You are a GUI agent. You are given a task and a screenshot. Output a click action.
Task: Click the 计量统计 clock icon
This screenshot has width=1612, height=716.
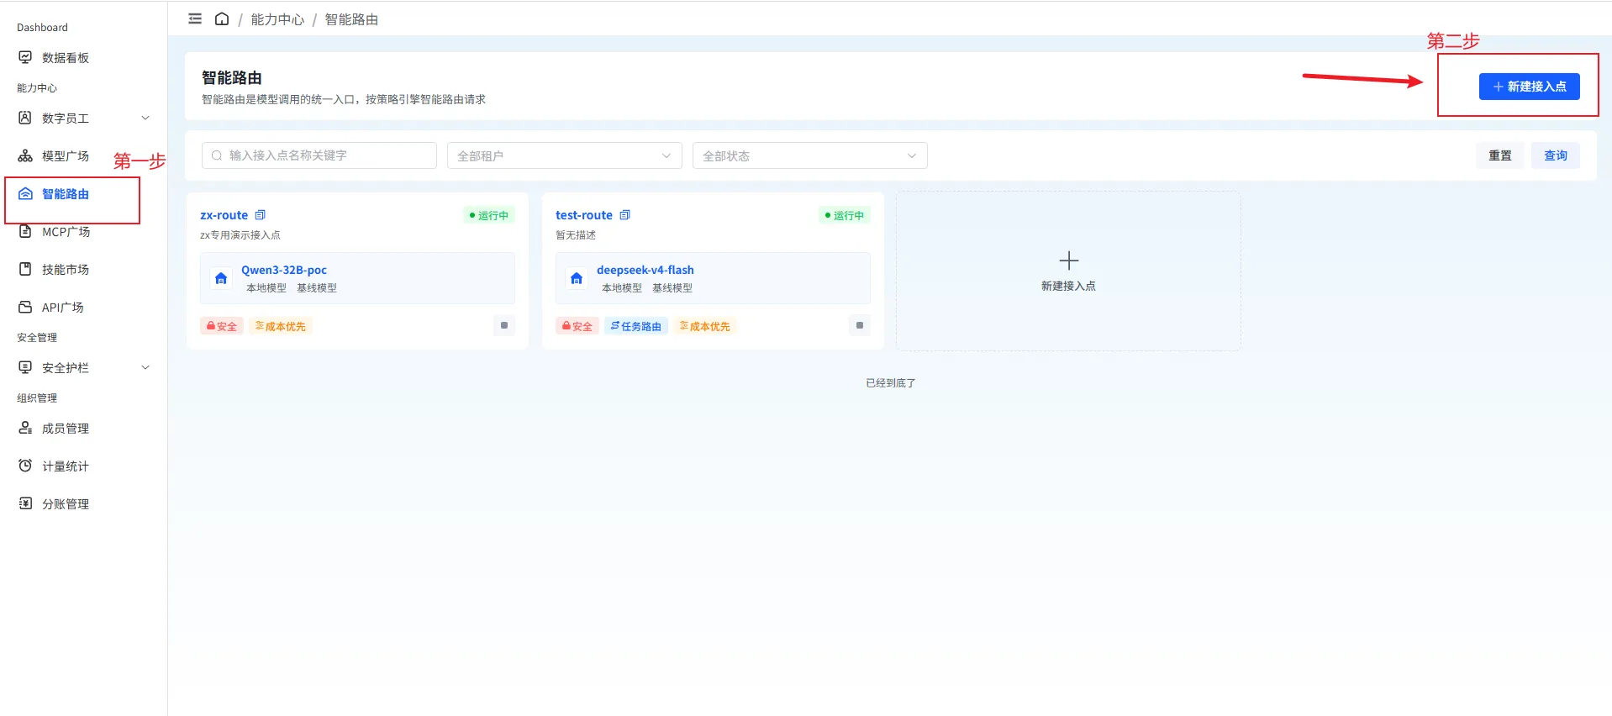25,466
